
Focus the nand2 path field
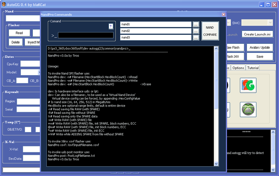156,31
